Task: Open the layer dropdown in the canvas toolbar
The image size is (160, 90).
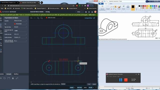Action: 54,18
